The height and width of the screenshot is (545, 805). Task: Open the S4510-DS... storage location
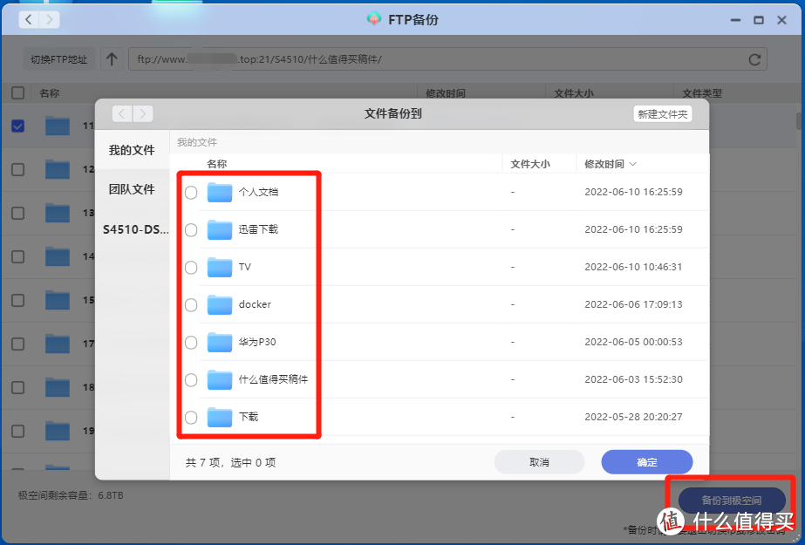click(135, 229)
